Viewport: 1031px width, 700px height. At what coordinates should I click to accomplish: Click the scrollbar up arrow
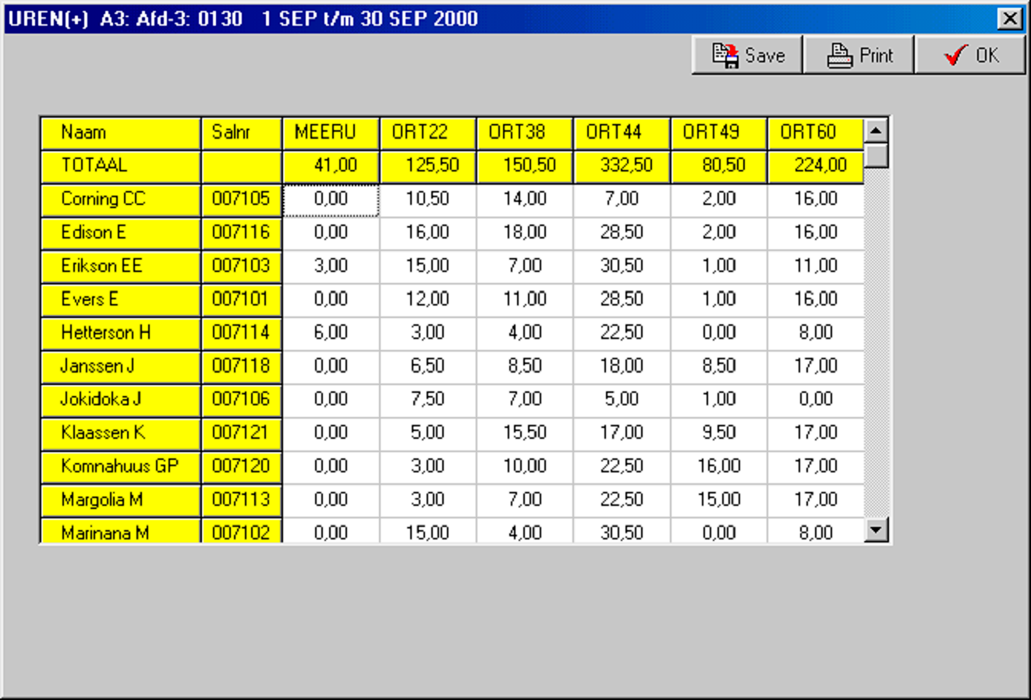coord(877,131)
